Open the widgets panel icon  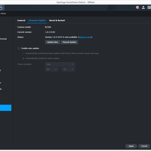(x=149, y=7)
